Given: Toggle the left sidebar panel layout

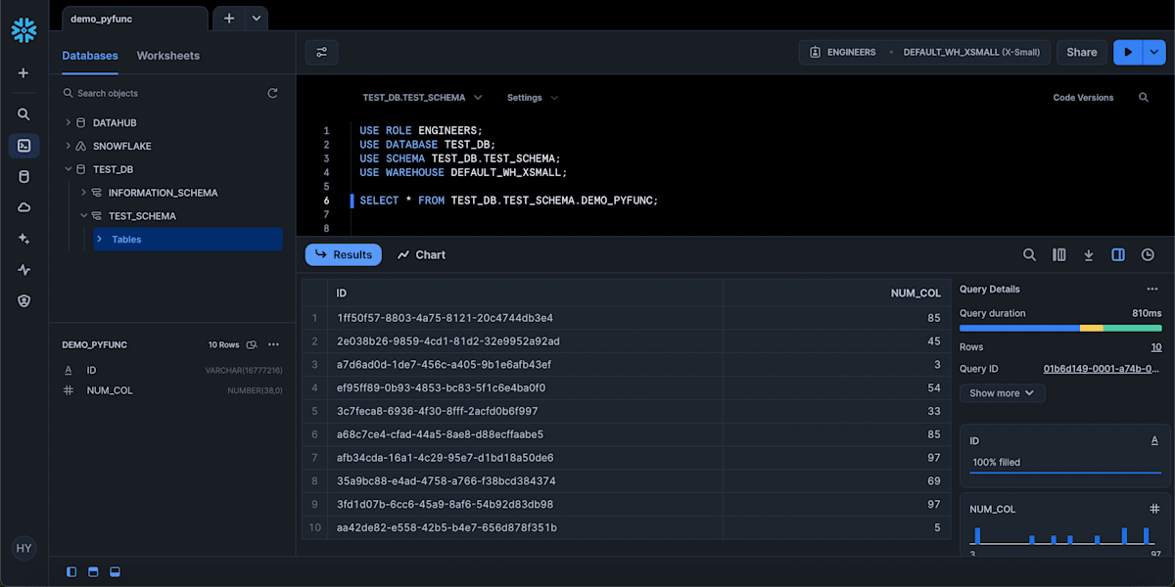Looking at the screenshot, I should coord(71,571).
